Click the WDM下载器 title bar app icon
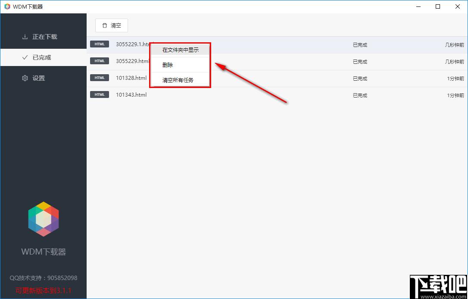The width and height of the screenshot is (468, 299). (7, 6)
